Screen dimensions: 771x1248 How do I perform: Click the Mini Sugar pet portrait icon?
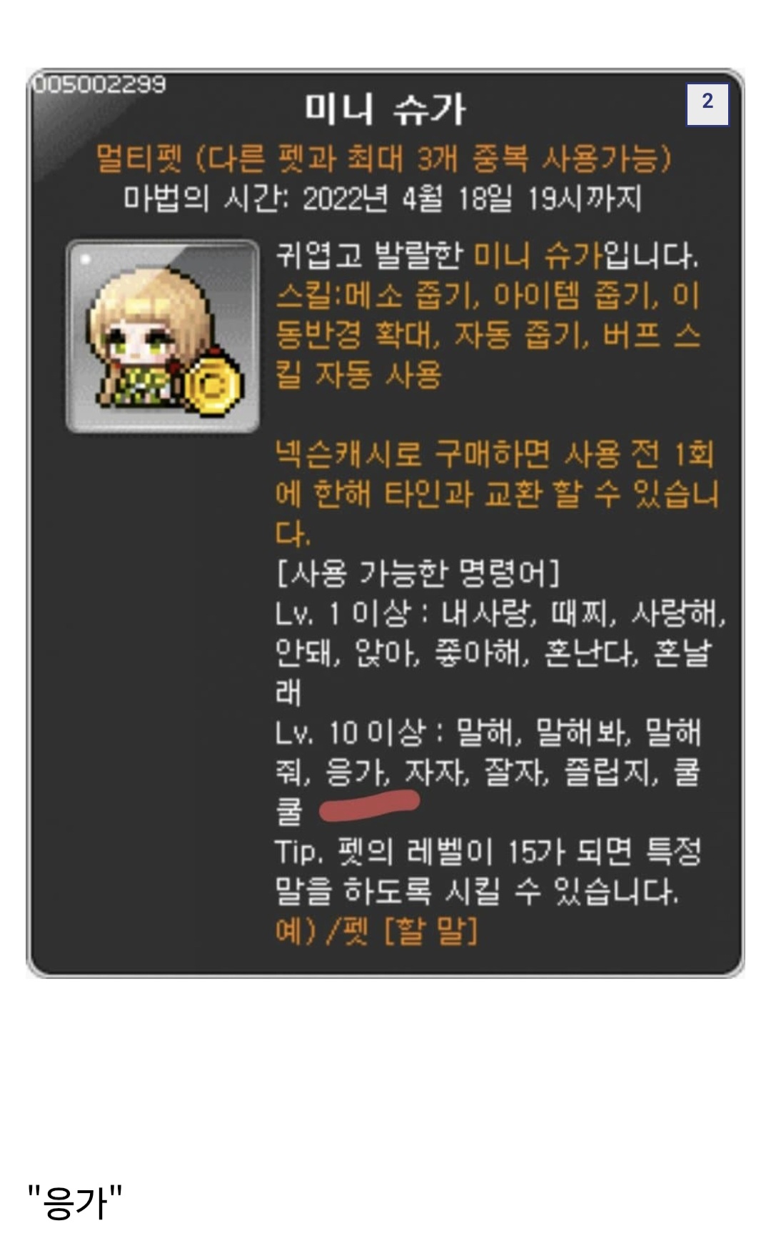click(163, 336)
